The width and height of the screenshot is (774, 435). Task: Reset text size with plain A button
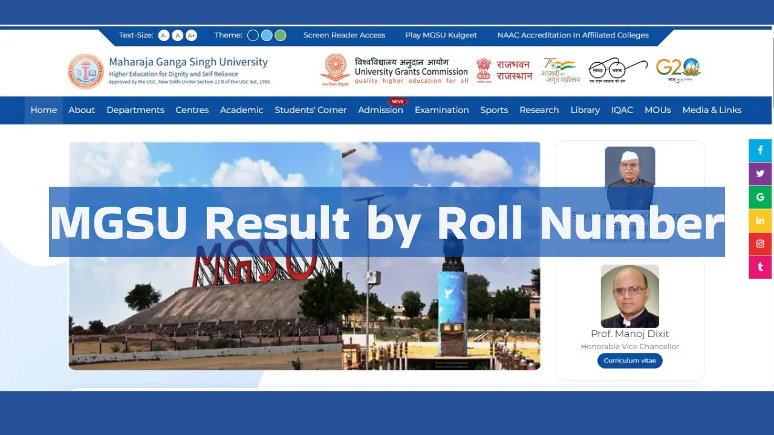pyautogui.click(x=178, y=36)
